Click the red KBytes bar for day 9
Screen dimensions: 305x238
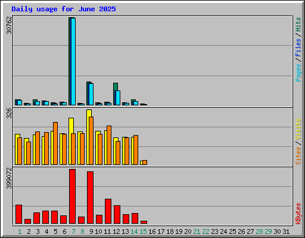pos(90,198)
